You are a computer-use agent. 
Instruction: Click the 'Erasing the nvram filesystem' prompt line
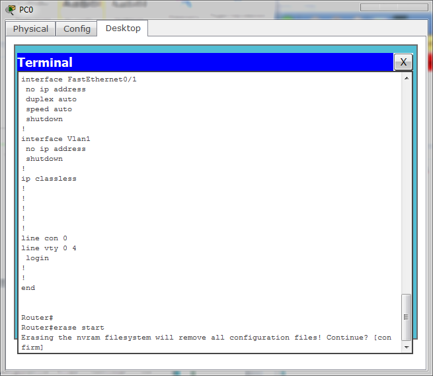pos(206,338)
